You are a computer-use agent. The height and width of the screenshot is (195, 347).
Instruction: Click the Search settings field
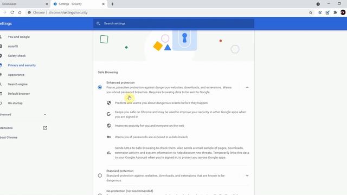point(173,23)
